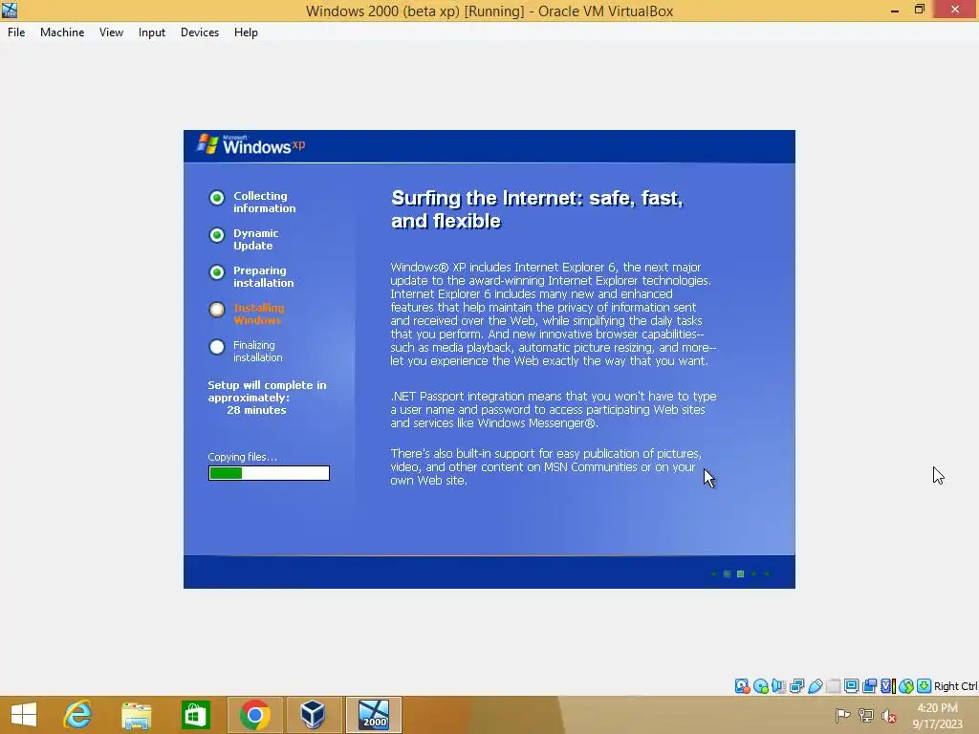Image resolution: width=979 pixels, height=734 pixels.
Task: Switch to VirtualBox Manager cube icon
Action: pos(313,715)
